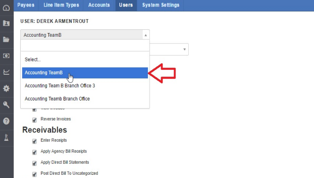Open the settings gear icon in sidebar

click(6, 88)
